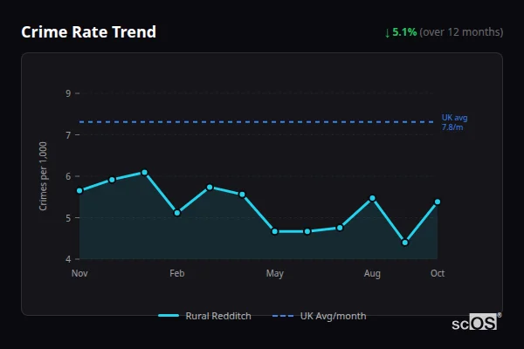Viewport: 524px width, 349px height.
Task: Click the 'over 12 months' period text
Action: (x=461, y=32)
